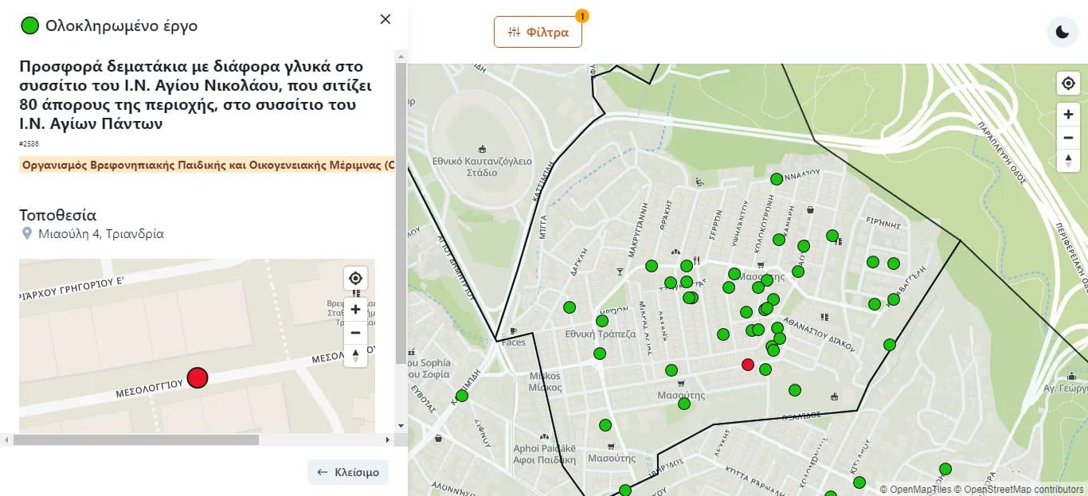Click the large red marker on mini map
The height and width of the screenshot is (496, 1088).
197,378
